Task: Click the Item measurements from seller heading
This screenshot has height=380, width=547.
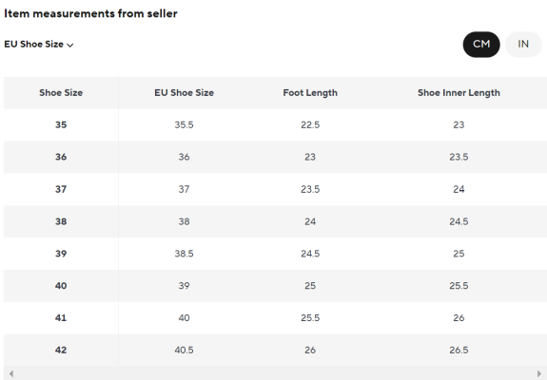Action: pos(90,13)
